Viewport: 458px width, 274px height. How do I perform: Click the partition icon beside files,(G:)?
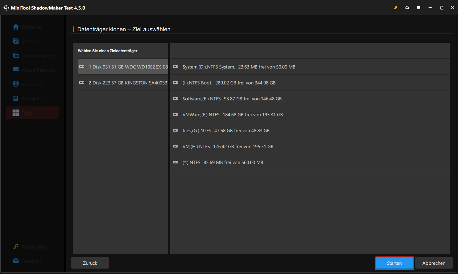(x=176, y=130)
